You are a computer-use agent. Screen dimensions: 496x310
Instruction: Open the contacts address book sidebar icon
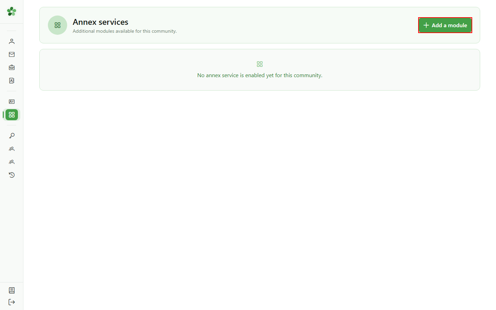click(x=12, y=81)
